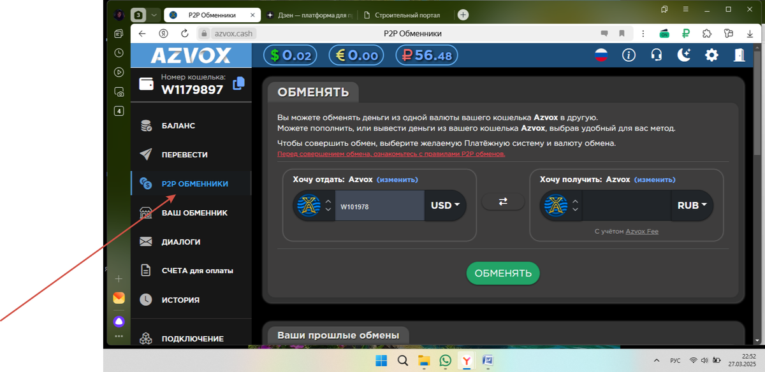Click the Yandex Я button
The height and width of the screenshot is (372, 765).
click(163, 33)
